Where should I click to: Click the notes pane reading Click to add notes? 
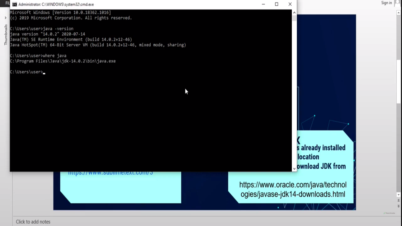(x=33, y=222)
